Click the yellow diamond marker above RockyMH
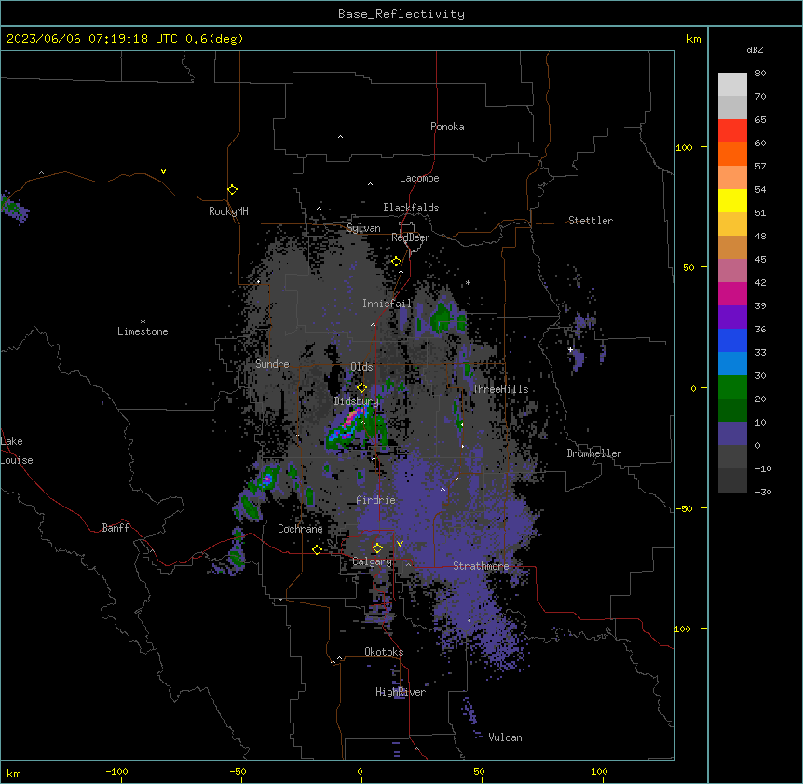 point(233,190)
